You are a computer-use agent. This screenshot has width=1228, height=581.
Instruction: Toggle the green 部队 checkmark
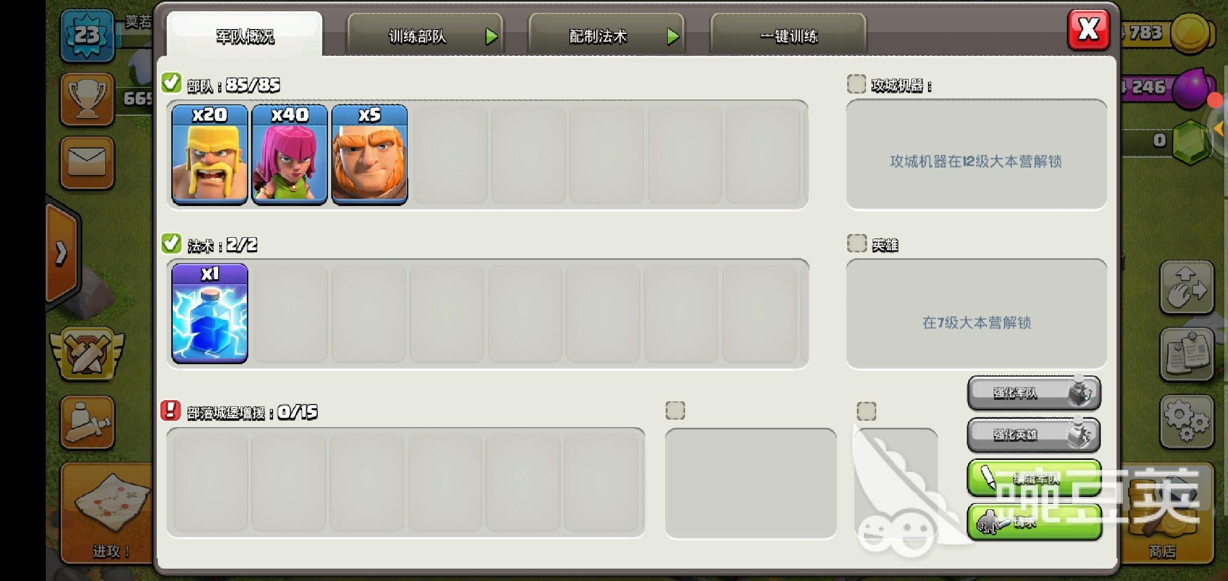tap(171, 83)
